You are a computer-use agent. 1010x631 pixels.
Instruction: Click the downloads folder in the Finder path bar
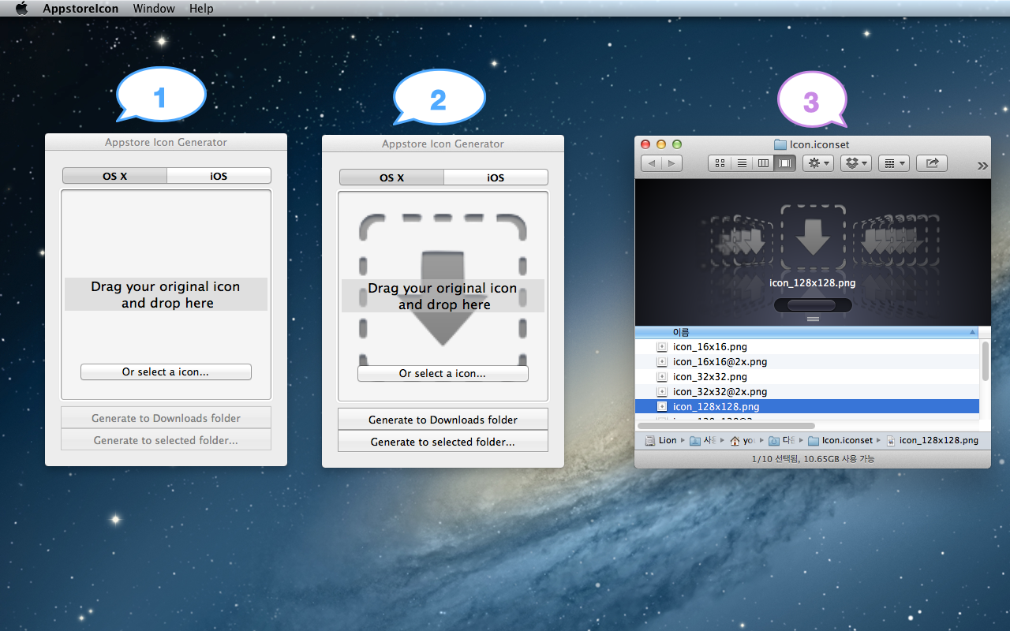[781, 441]
